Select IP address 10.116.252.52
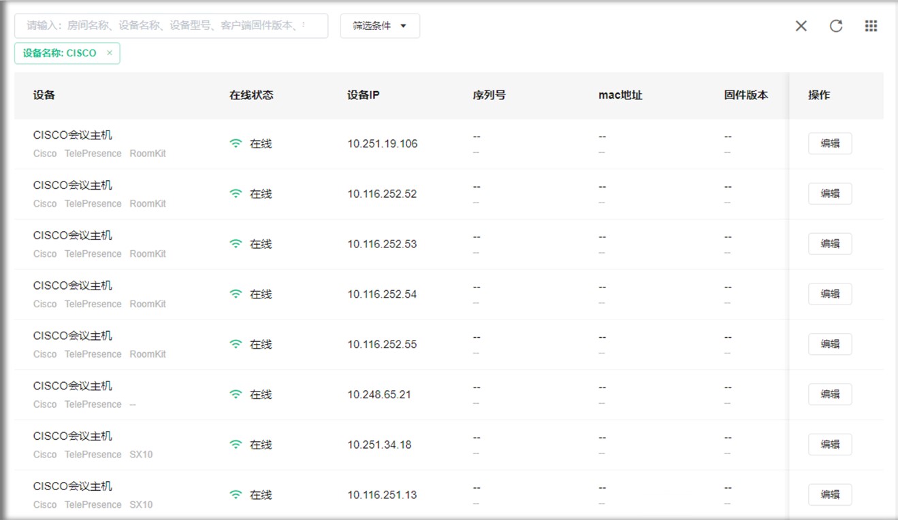This screenshot has width=898, height=520. pyautogui.click(x=382, y=194)
